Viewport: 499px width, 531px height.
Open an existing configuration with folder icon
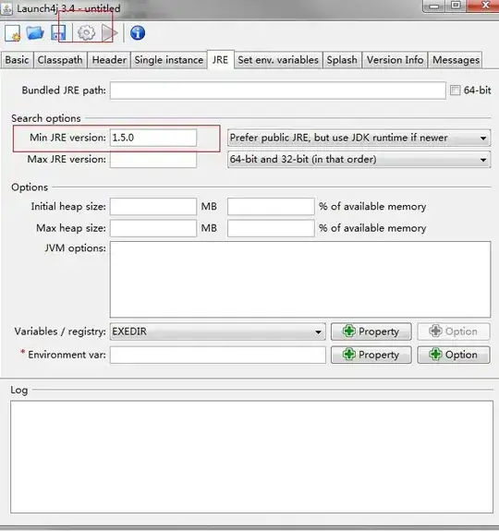click(35, 33)
